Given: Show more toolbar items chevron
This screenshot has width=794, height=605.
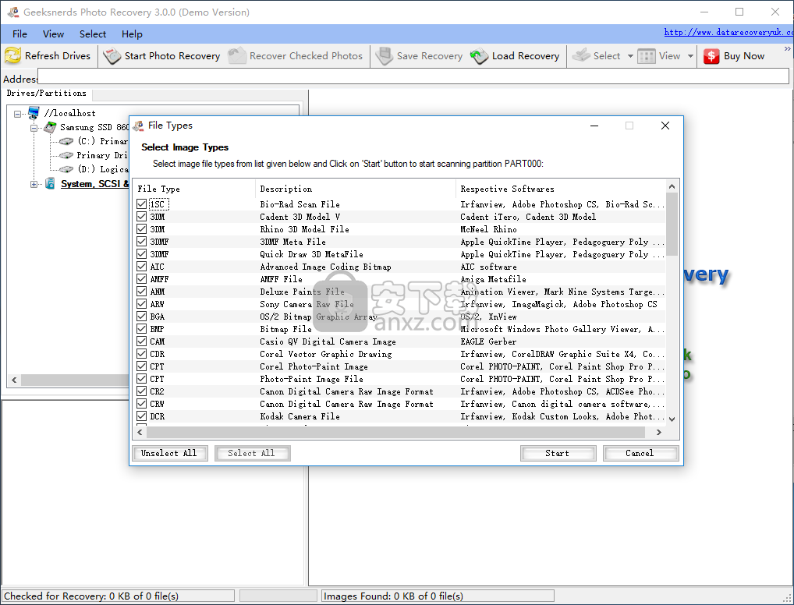Looking at the screenshot, I should (788, 48).
